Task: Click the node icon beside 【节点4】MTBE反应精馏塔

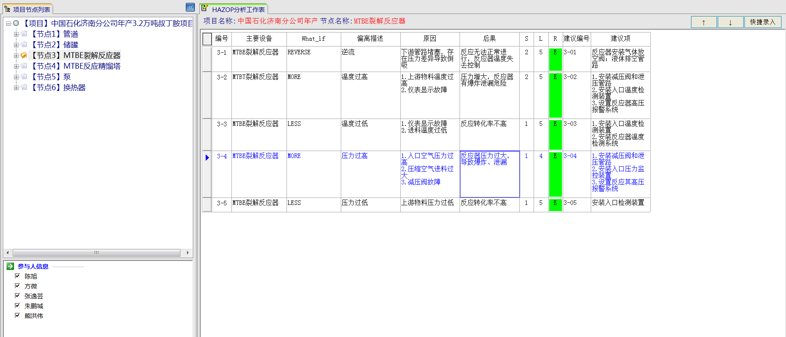Action: pos(24,66)
